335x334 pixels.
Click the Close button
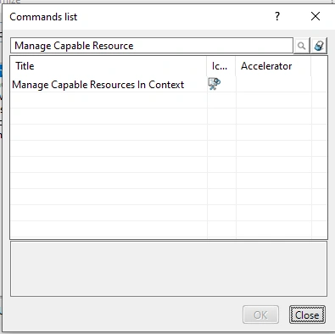[307, 315]
